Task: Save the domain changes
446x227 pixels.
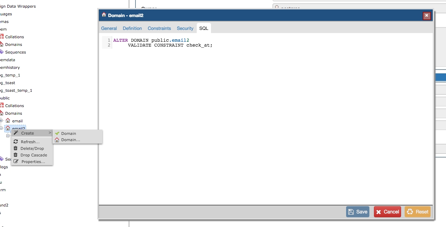Action: click(358, 212)
